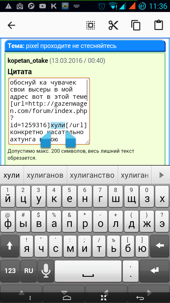Image resolution: width=170 pixels, height=303 pixels.
Task: Tap the microphone voice input key
Action: tap(46, 271)
